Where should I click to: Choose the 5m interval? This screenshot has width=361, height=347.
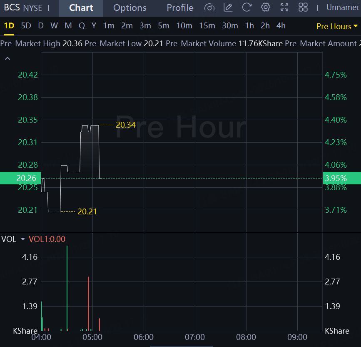coord(164,25)
